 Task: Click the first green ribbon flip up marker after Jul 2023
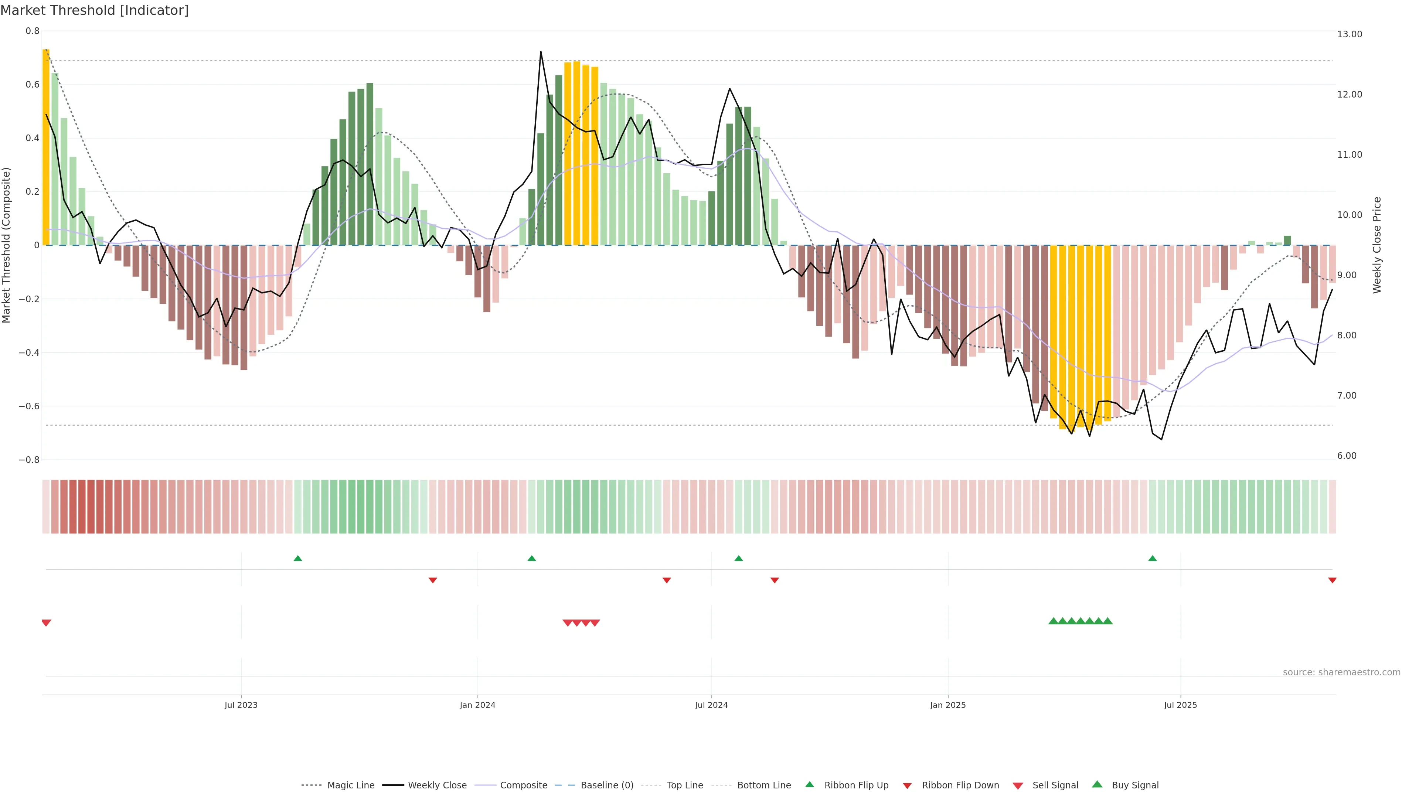pyautogui.click(x=298, y=559)
